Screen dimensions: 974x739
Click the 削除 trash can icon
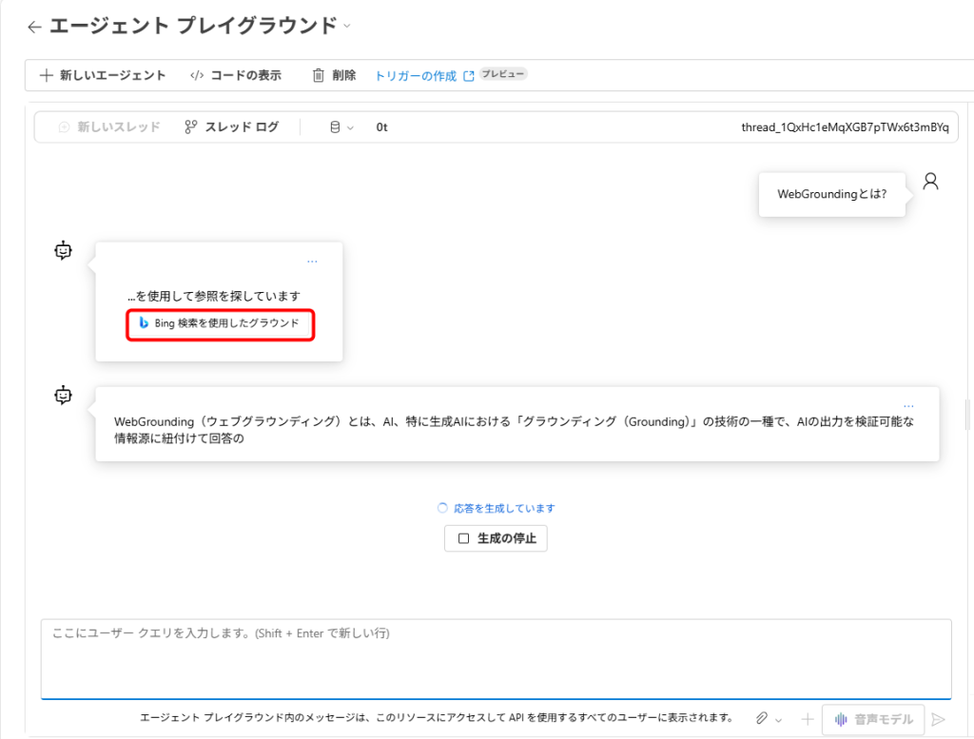click(x=319, y=76)
